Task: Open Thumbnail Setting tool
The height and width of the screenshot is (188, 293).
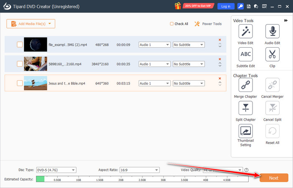Action: point(245,131)
